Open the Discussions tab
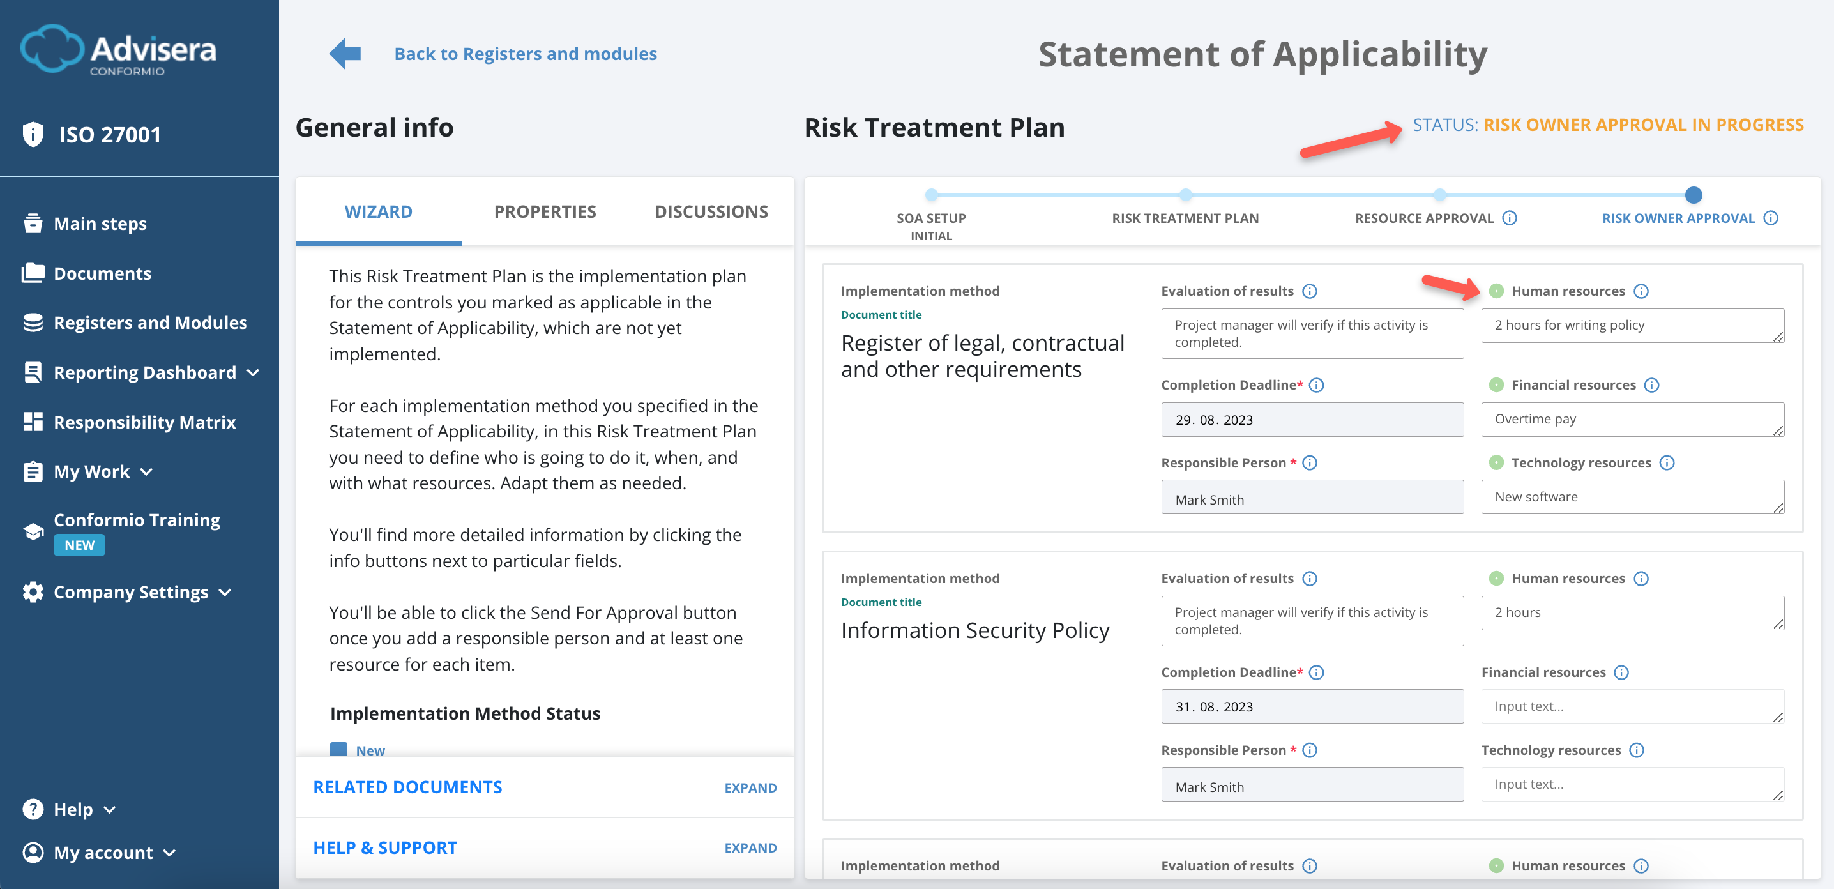This screenshot has height=889, width=1834. coord(711,211)
